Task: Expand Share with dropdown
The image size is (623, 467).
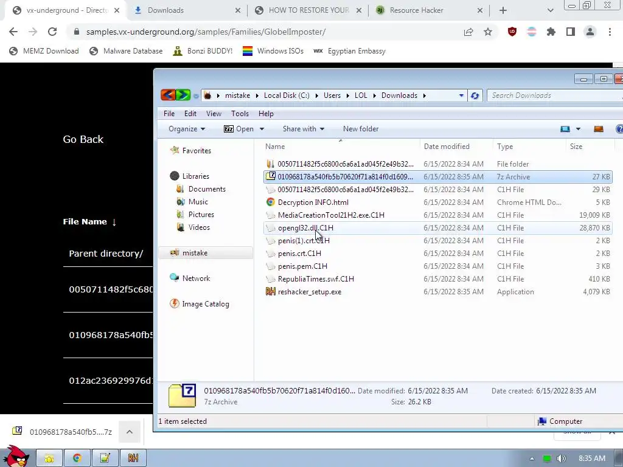Action: point(304,129)
